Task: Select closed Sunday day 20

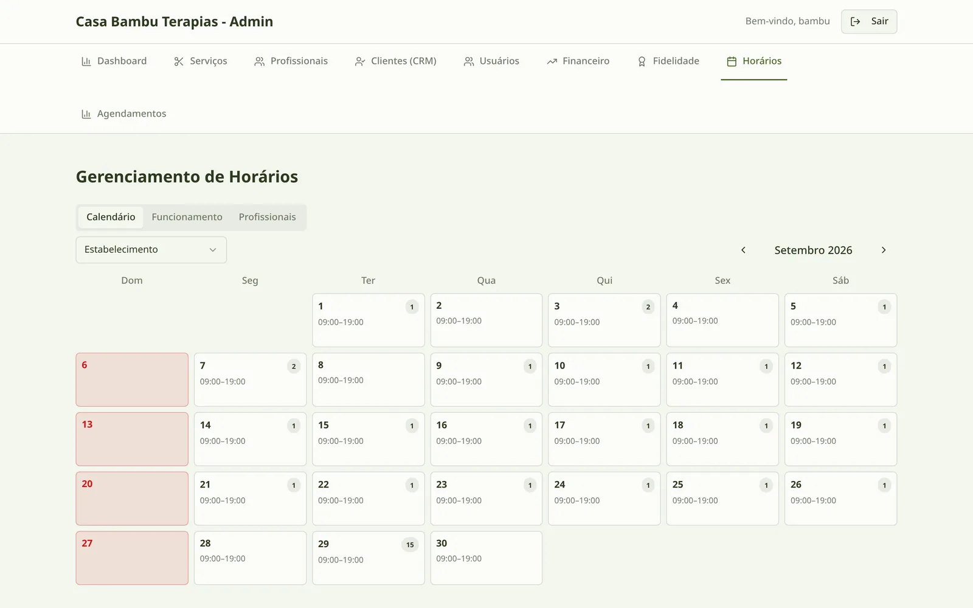Action: tap(132, 499)
